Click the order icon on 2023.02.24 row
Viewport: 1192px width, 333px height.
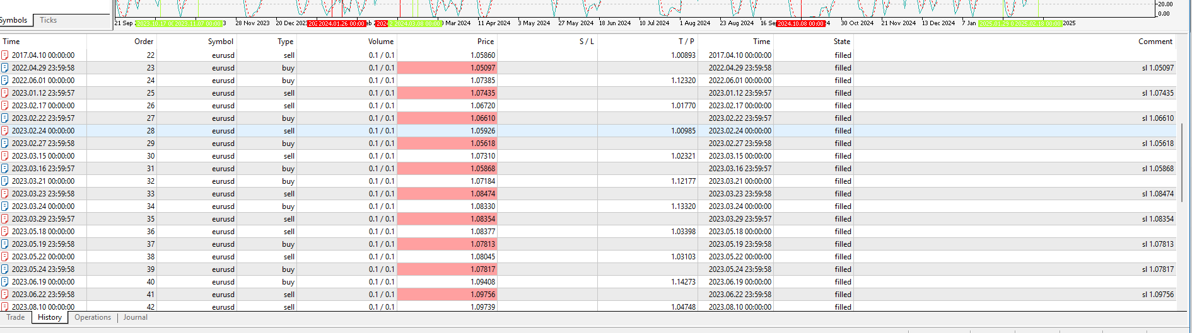coord(5,131)
